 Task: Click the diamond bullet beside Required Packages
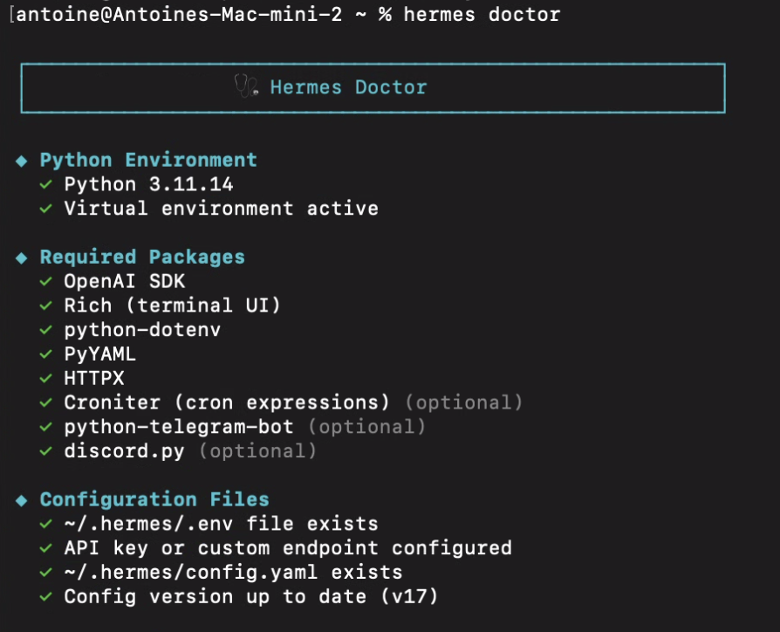click(x=22, y=258)
